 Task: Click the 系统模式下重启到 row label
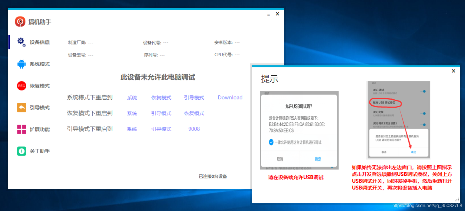(90, 97)
